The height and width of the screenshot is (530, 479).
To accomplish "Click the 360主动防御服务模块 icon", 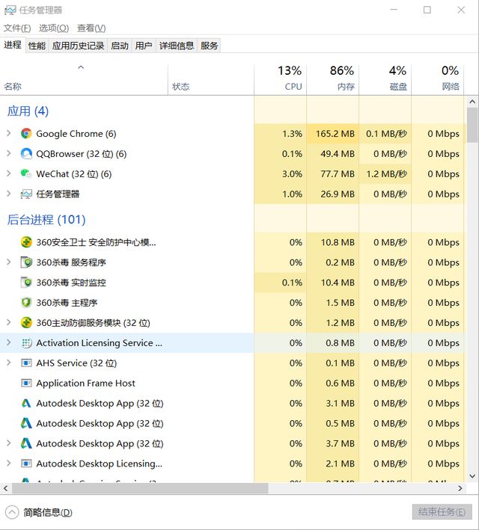I will click(26, 323).
